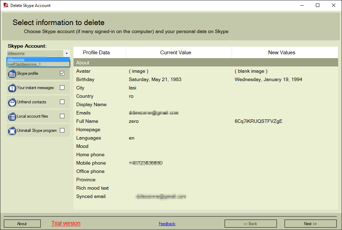The height and width of the screenshot is (230, 342).
Task: Click the Local account files label
Action: pos(32,116)
